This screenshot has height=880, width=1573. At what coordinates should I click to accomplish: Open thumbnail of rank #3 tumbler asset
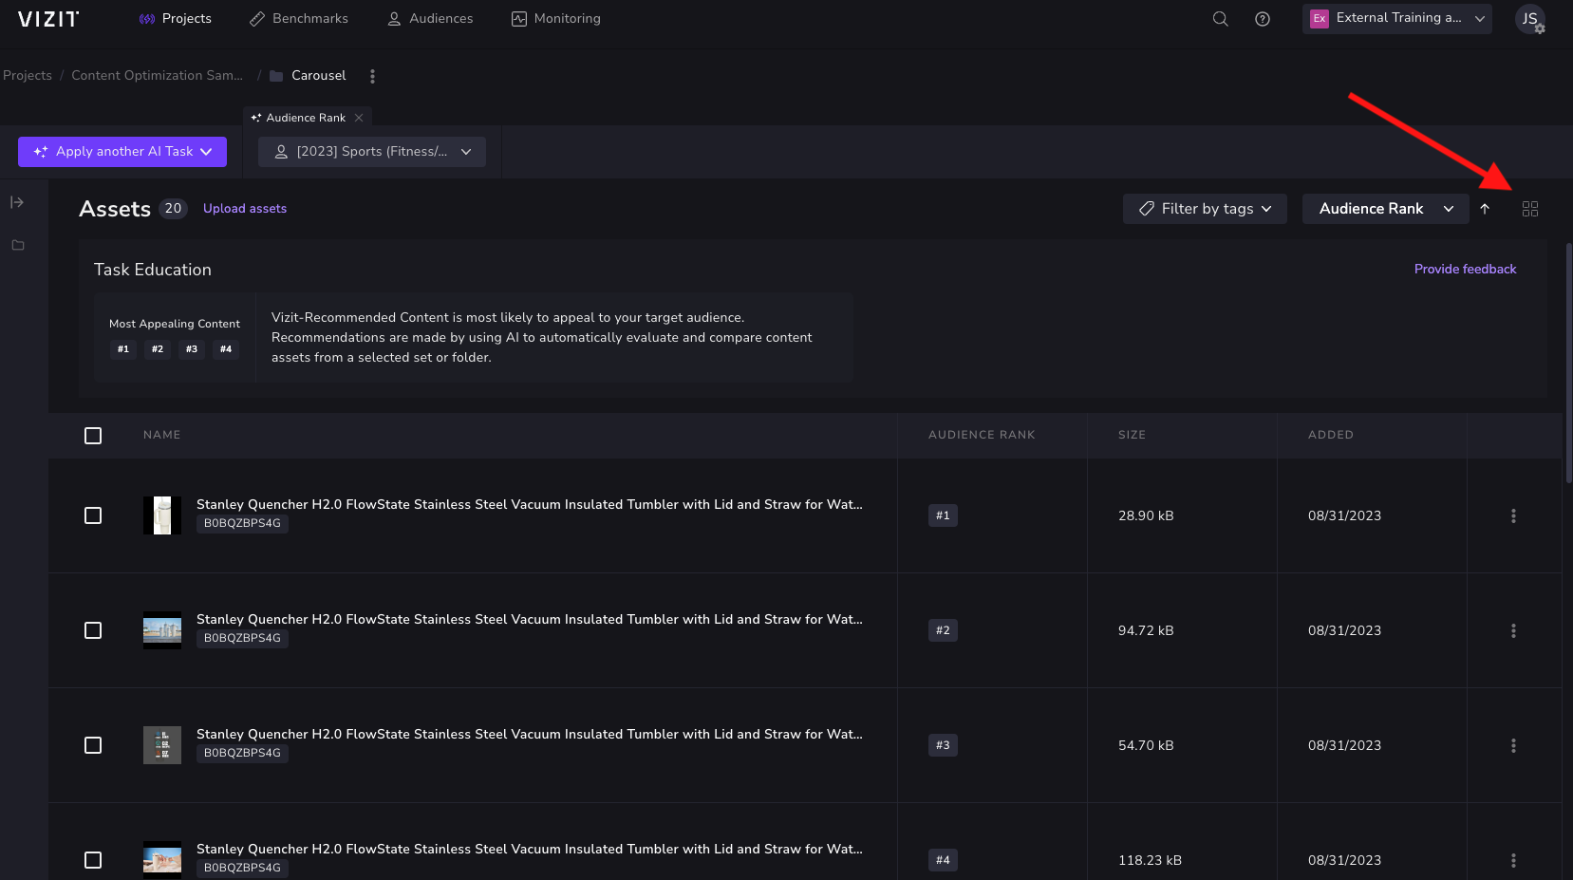pyautogui.click(x=162, y=745)
